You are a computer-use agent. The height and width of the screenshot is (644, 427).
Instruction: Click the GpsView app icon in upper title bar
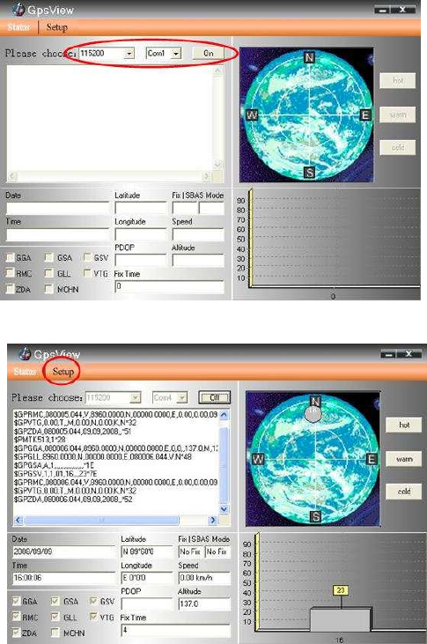click(18, 9)
